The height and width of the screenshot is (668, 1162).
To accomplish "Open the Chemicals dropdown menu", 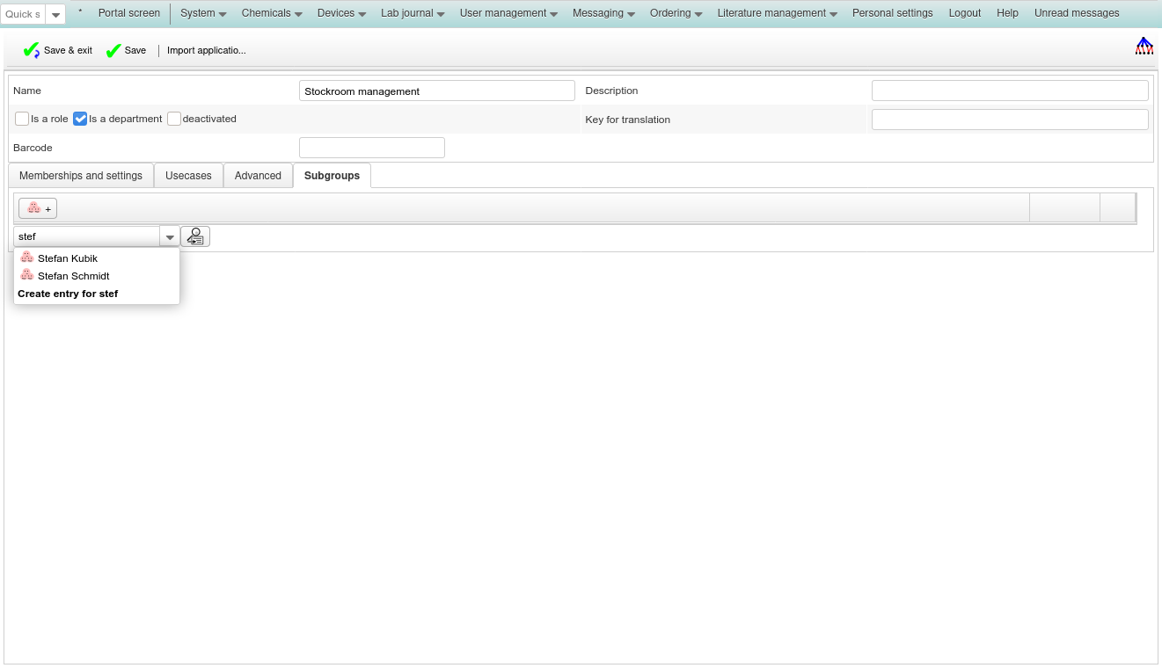I will pos(272,13).
